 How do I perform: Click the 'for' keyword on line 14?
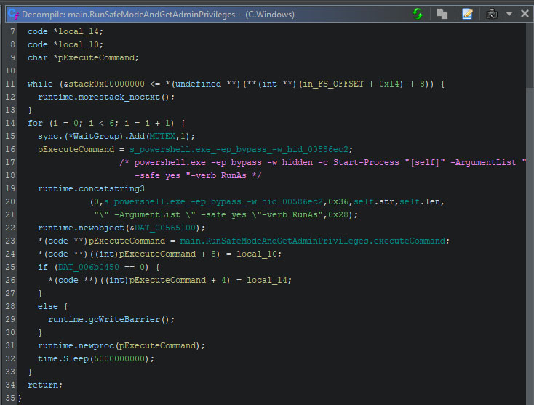35,123
